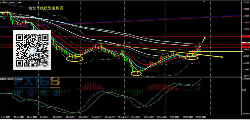Click the 5 Jun 2017 date label

tap(5, 117)
